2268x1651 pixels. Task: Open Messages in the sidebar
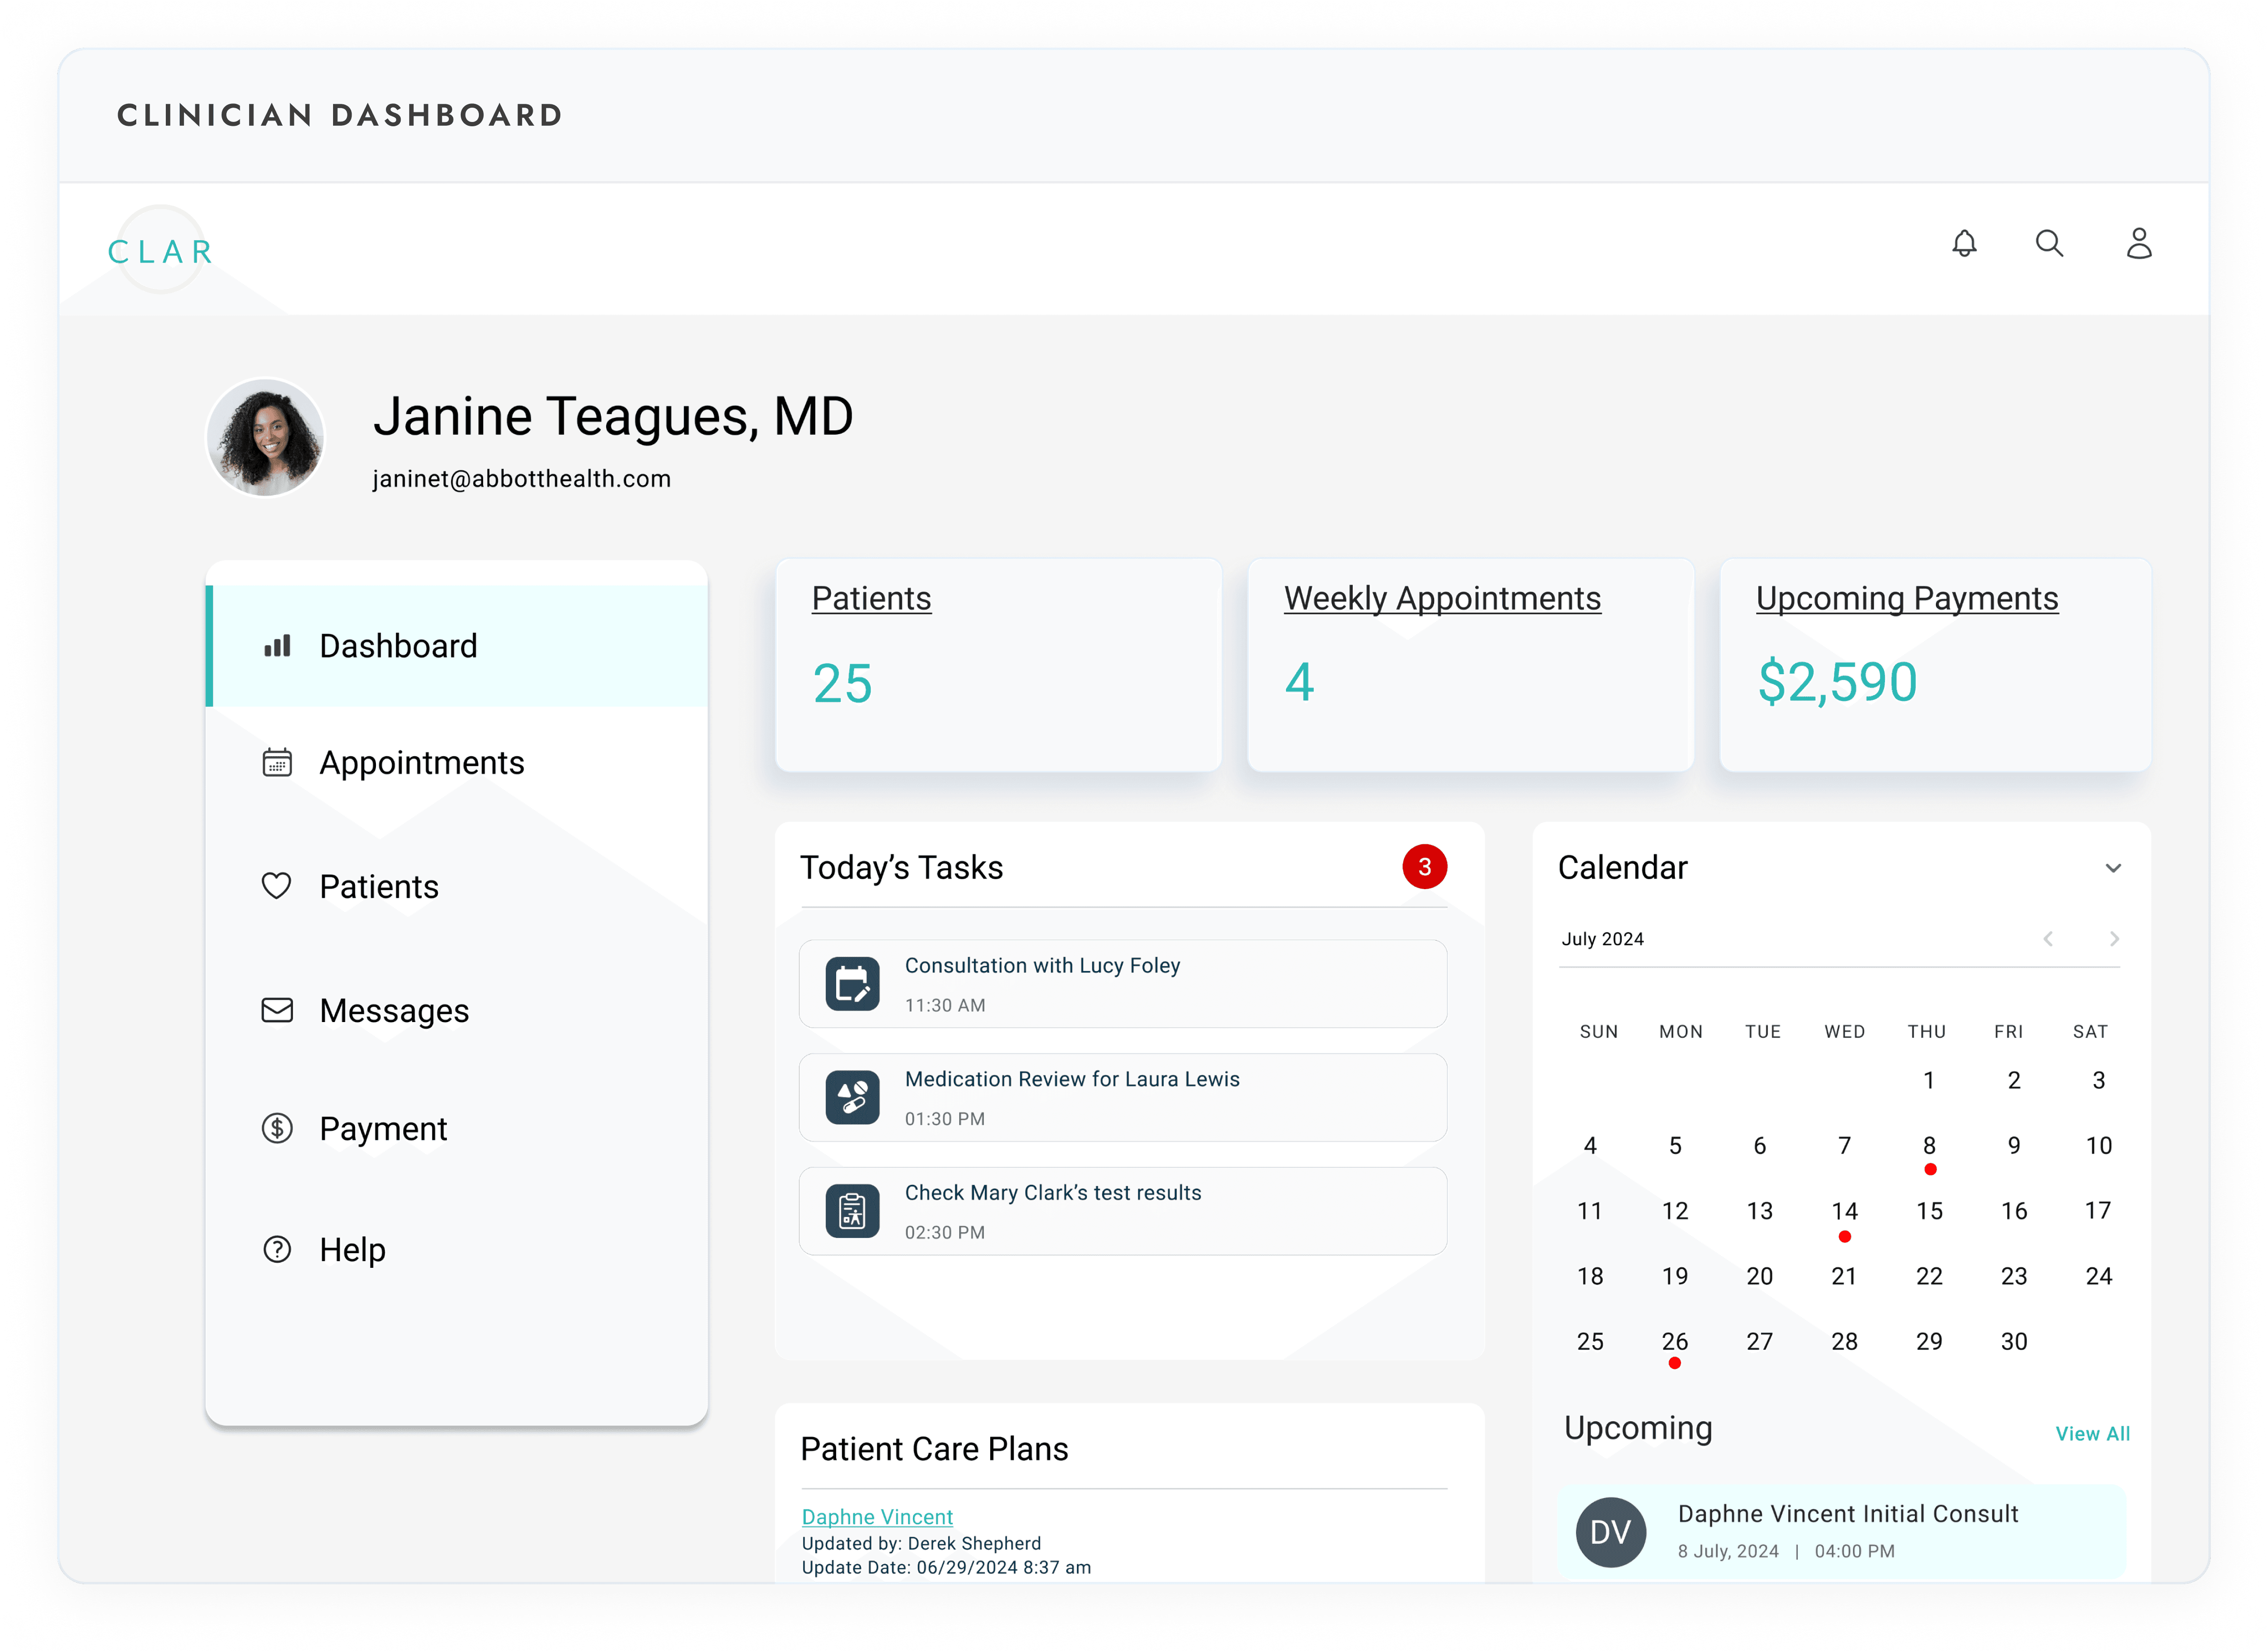[394, 1011]
